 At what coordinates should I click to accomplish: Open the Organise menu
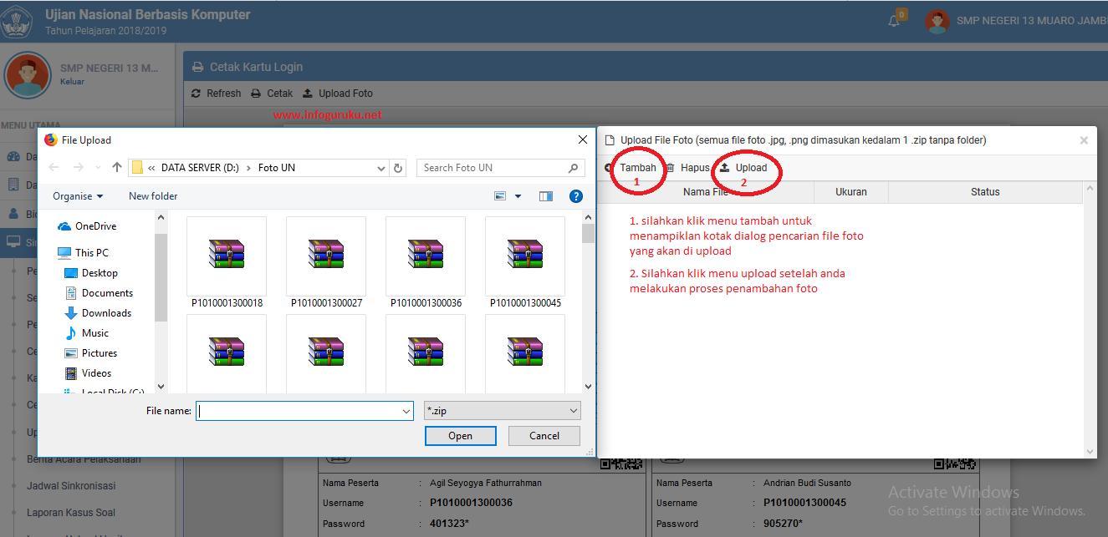(78, 196)
